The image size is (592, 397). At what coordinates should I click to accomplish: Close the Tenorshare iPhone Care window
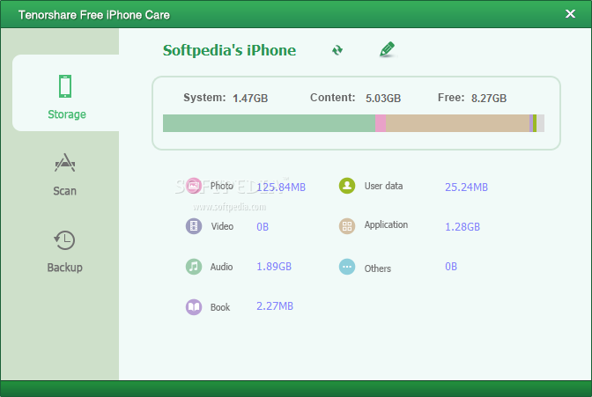(x=570, y=14)
